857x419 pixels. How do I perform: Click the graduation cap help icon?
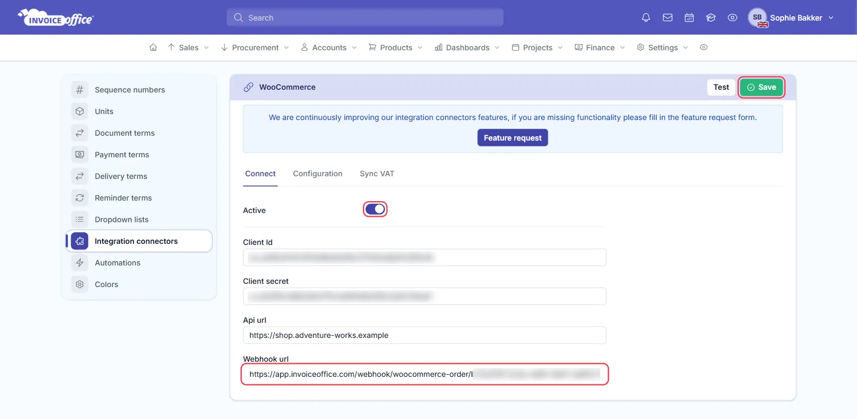[x=710, y=18]
